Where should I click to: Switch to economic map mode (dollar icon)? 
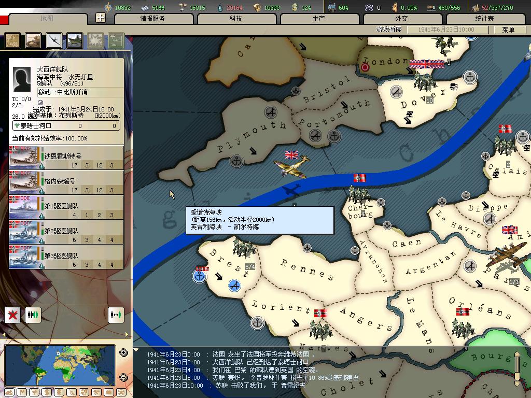pos(47,393)
